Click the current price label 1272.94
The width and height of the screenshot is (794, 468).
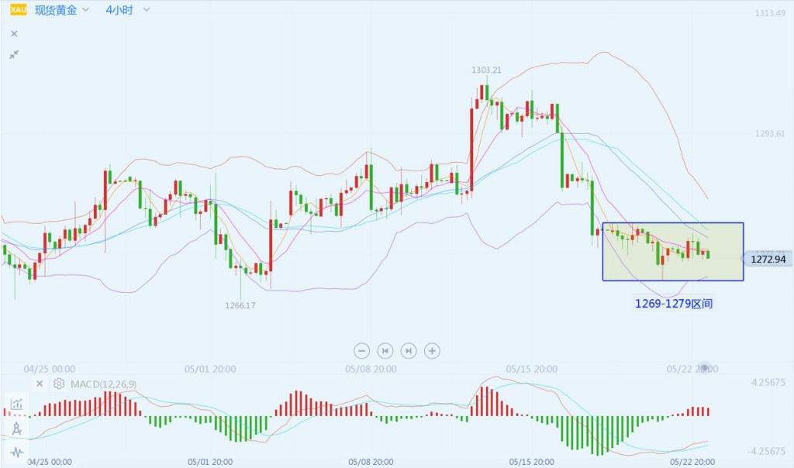[x=768, y=259]
